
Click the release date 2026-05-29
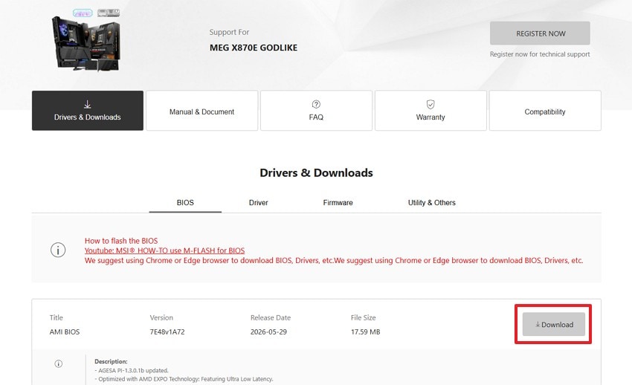click(x=268, y=331)
